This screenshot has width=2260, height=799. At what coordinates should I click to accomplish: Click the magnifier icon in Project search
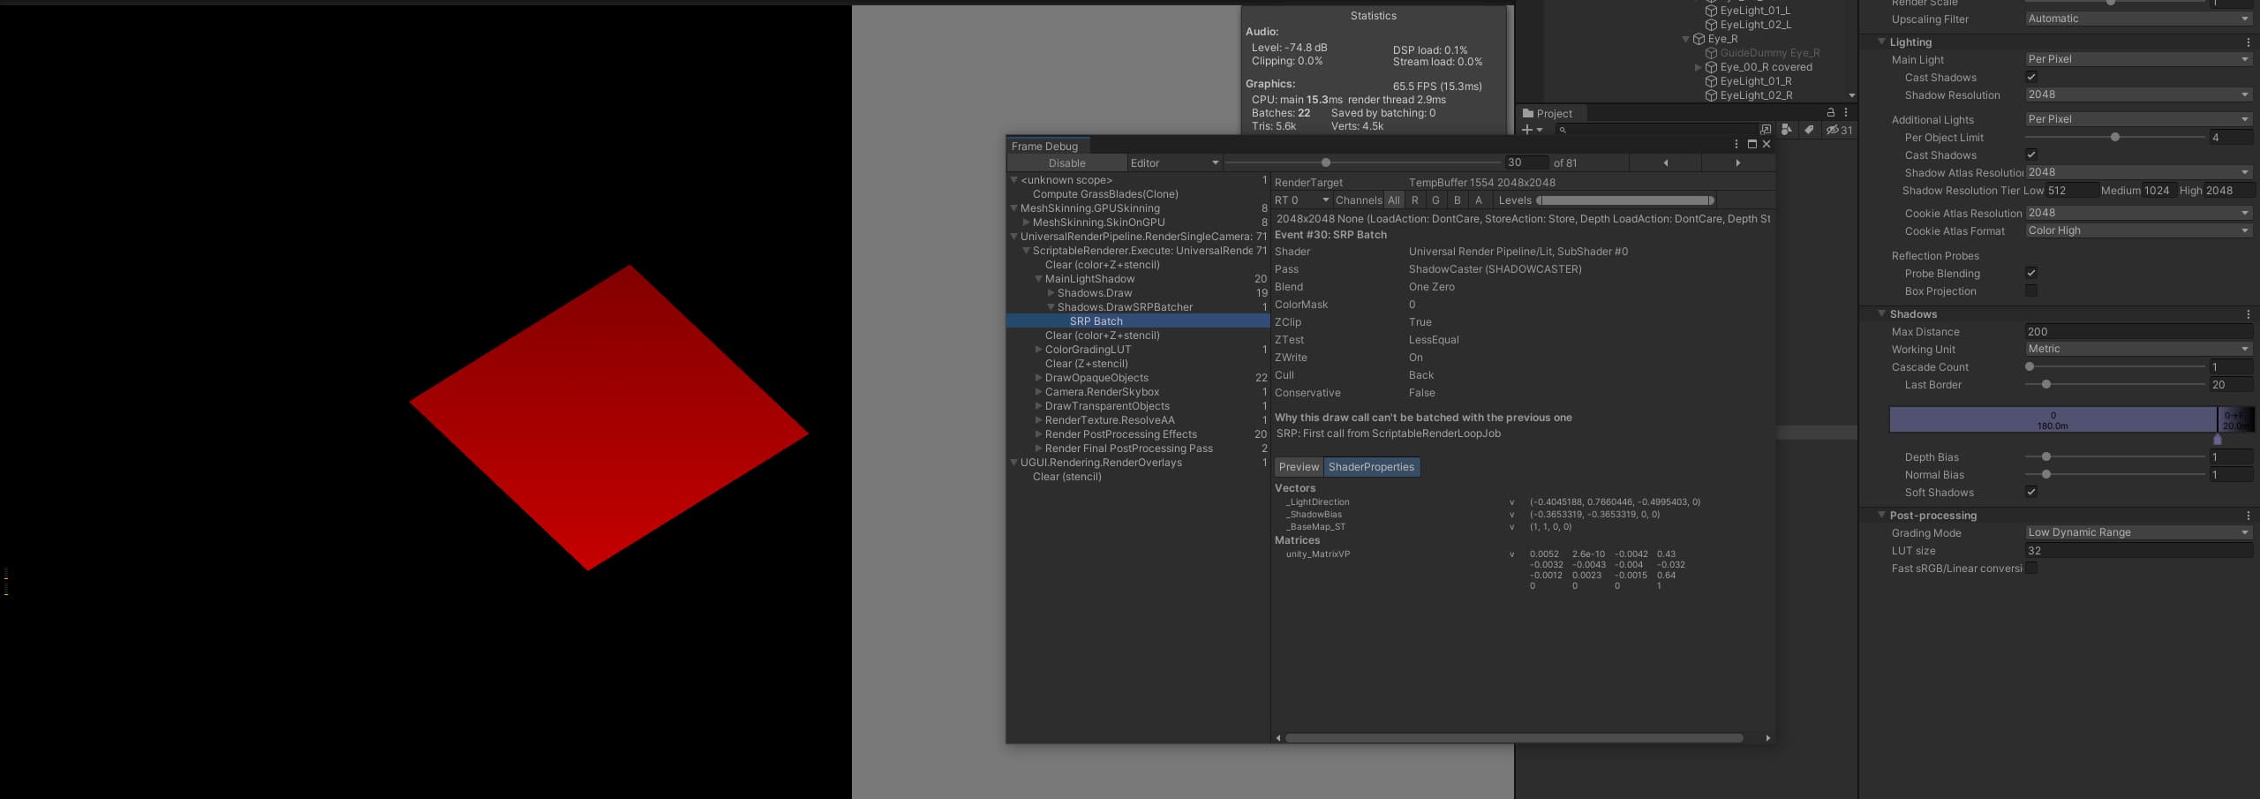click(1563, 130)
